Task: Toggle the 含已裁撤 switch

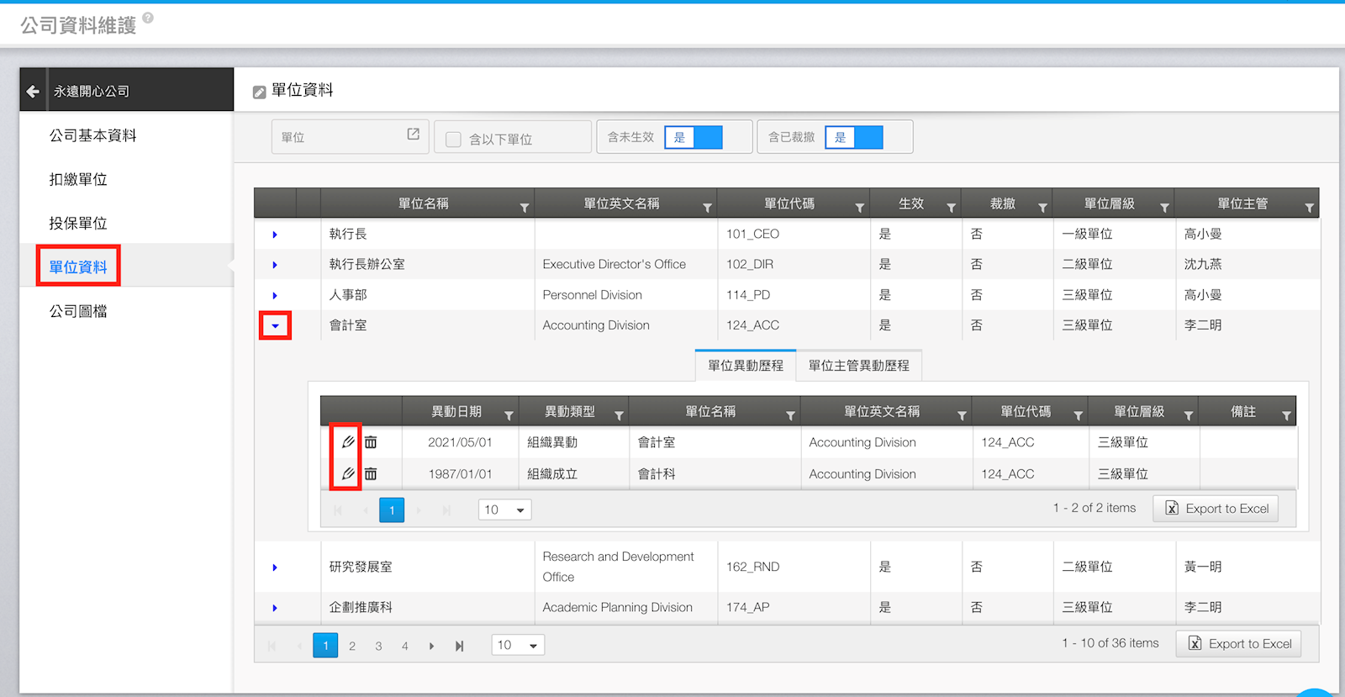Action: (x=854, y=137)
